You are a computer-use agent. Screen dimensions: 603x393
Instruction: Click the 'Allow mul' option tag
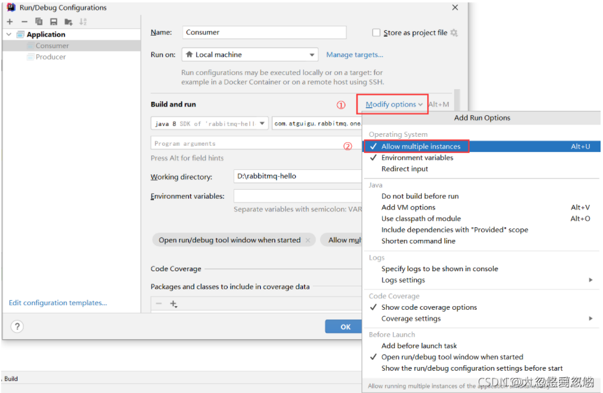click(x=342, y=240)
